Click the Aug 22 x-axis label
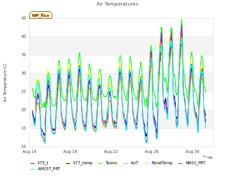Viewport: 235px width, 176px height. (111, 151)
